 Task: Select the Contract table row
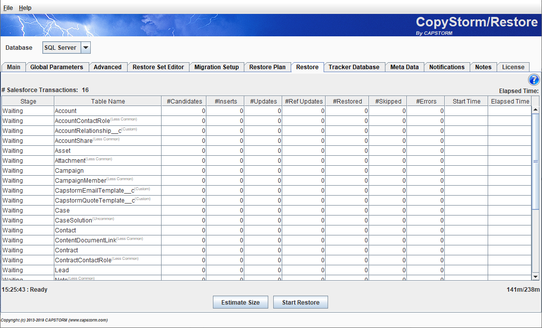click(x=266, y=250)
